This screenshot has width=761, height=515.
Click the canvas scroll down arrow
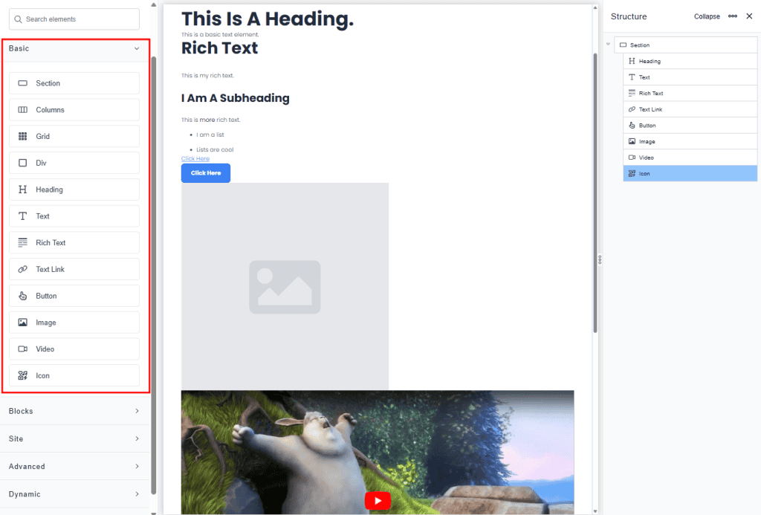595,511
